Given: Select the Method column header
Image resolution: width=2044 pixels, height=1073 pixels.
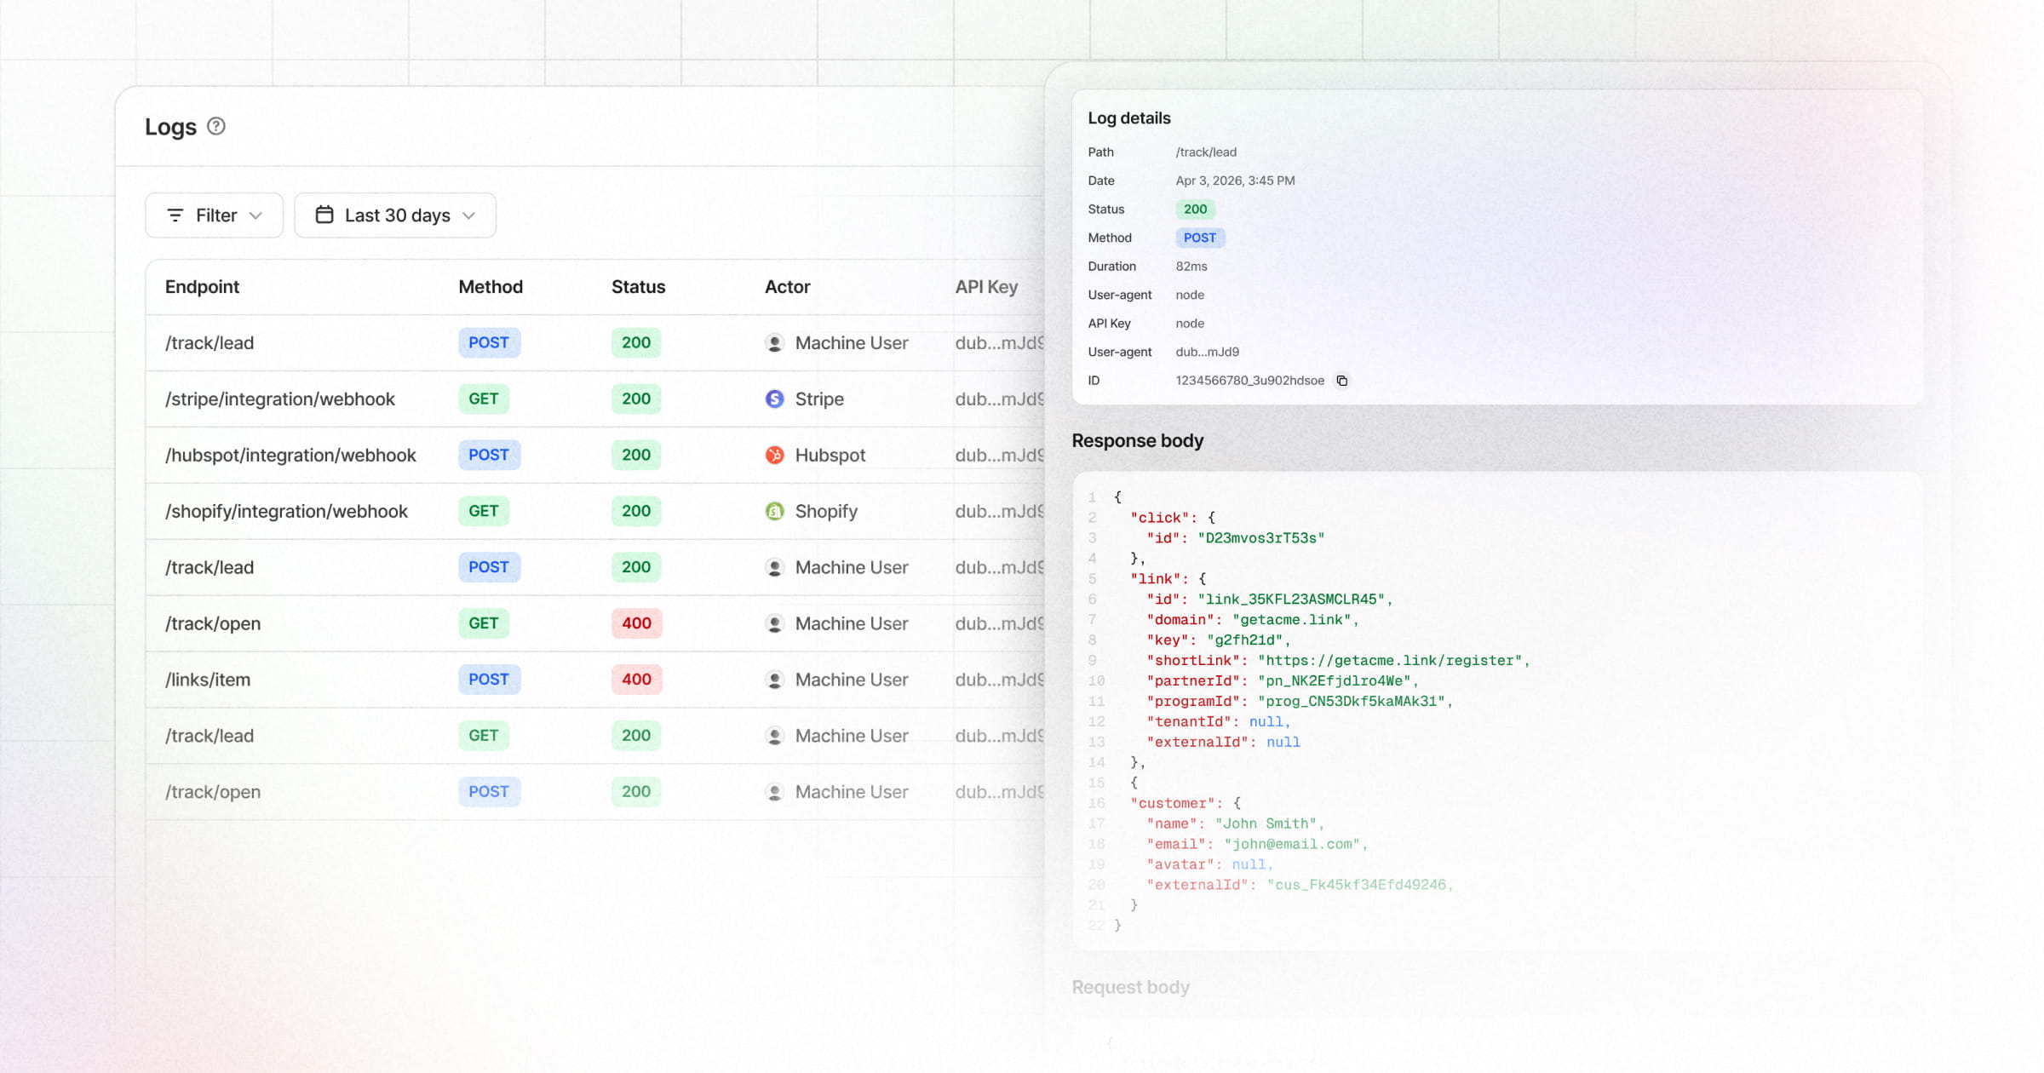Looking at the screenshot, I should click(x=491, y=287).
